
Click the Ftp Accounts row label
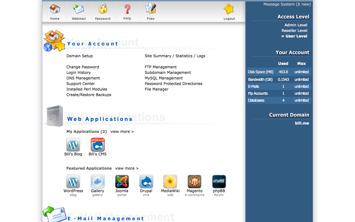[258, 93]
